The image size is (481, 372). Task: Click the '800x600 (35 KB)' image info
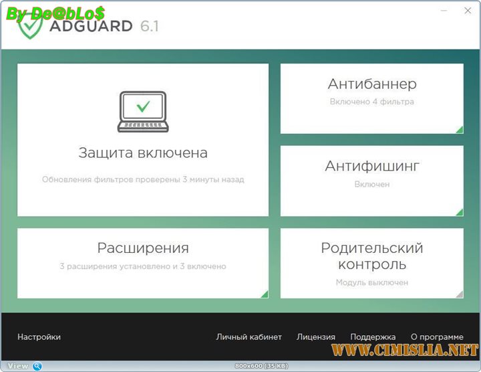(261, 366)
